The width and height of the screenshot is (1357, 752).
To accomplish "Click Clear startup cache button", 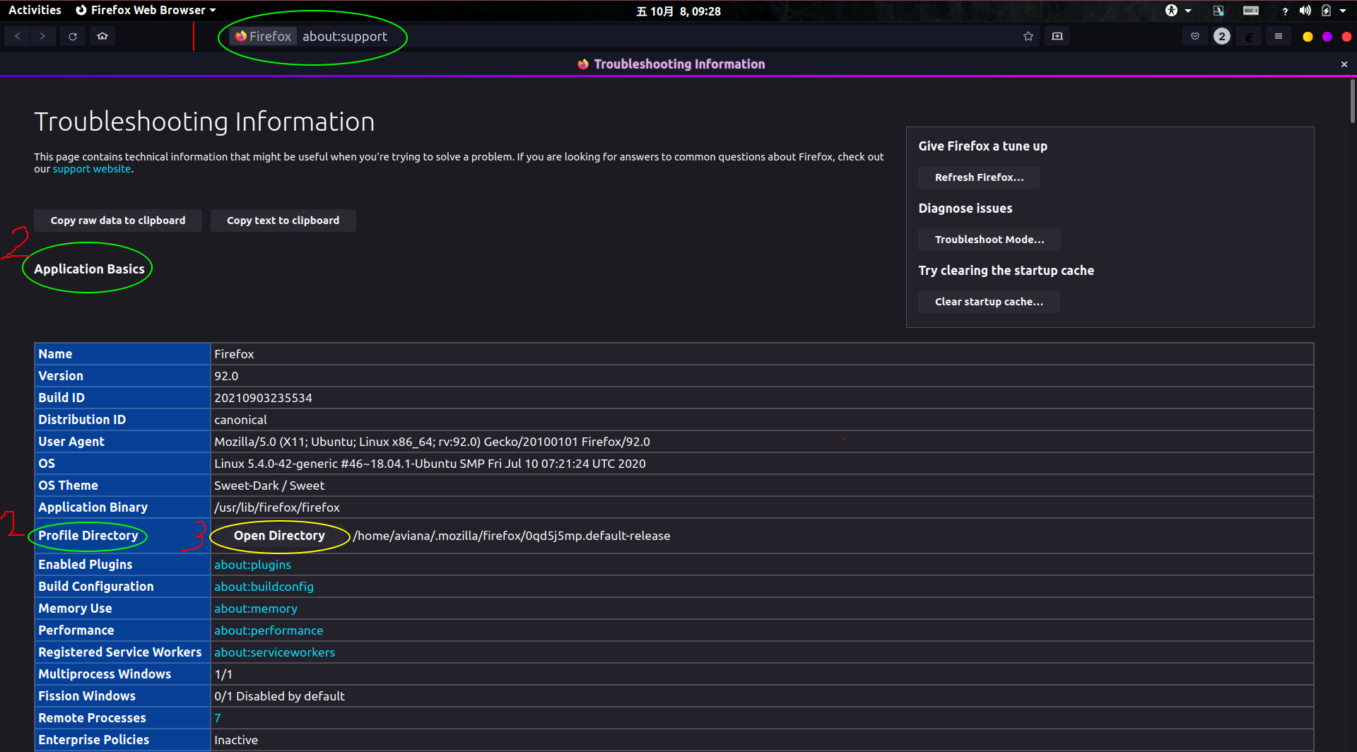I will point(989,302).
